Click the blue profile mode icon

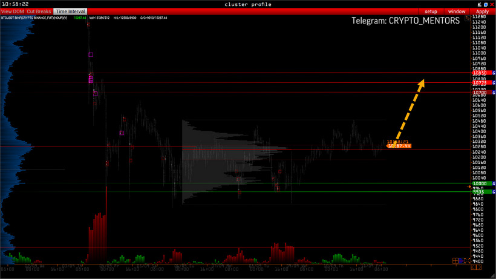(x=461, y=261)
